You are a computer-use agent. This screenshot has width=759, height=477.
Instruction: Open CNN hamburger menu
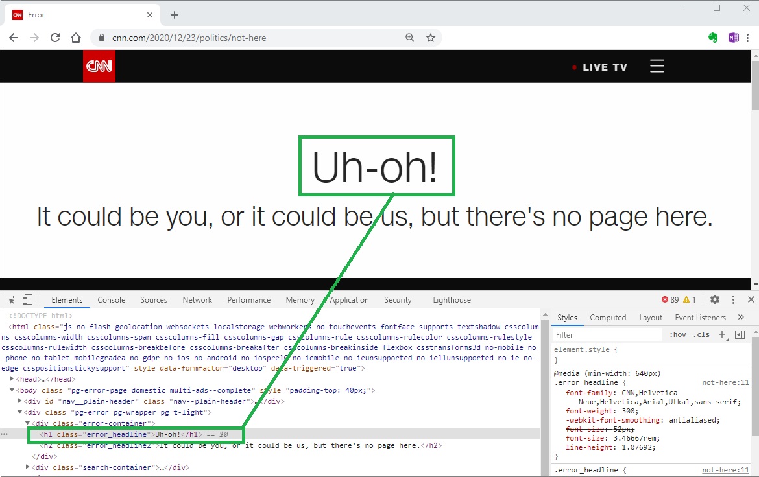[657, 66]
